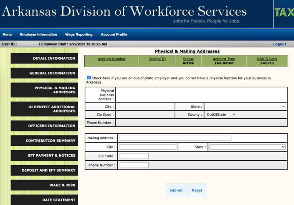
Task: Click the Account Number column header link
Action: click(111, 59)
